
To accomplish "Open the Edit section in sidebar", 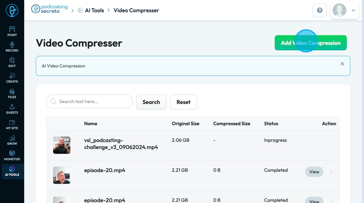I will [x=12, y=63].
